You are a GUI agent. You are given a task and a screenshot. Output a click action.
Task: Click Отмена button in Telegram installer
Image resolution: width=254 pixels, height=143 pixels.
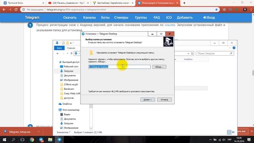[x=164, y=100]
